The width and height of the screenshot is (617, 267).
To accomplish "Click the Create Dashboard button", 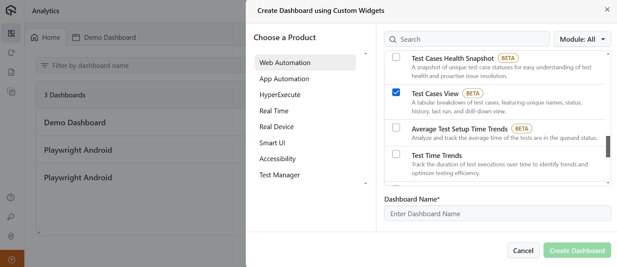I will click(x=577, y=250).
